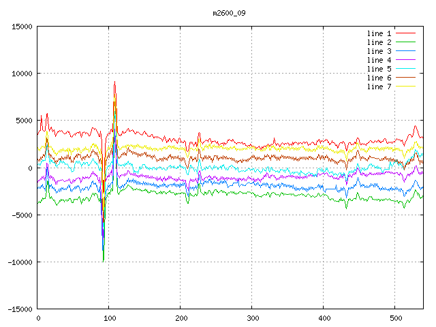
Task: Click the 300 x-axis tick label
Action: (x=252, y=318)
